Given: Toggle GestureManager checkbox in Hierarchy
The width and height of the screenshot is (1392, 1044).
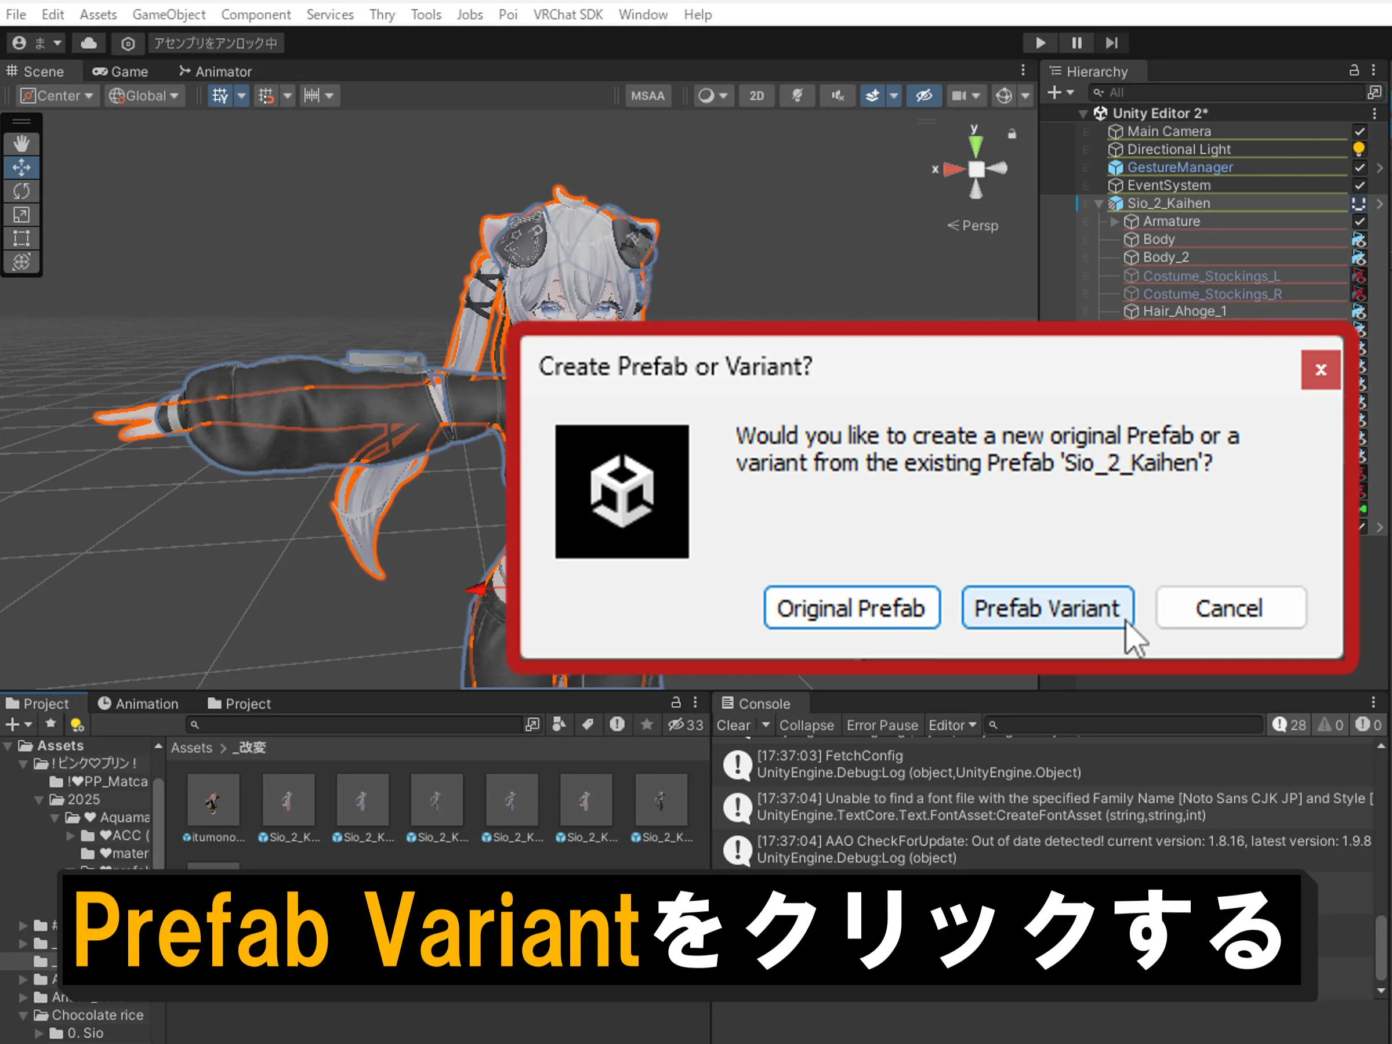Looking at the screenshot, I should pyautogui.click(x=1360, y=168).
